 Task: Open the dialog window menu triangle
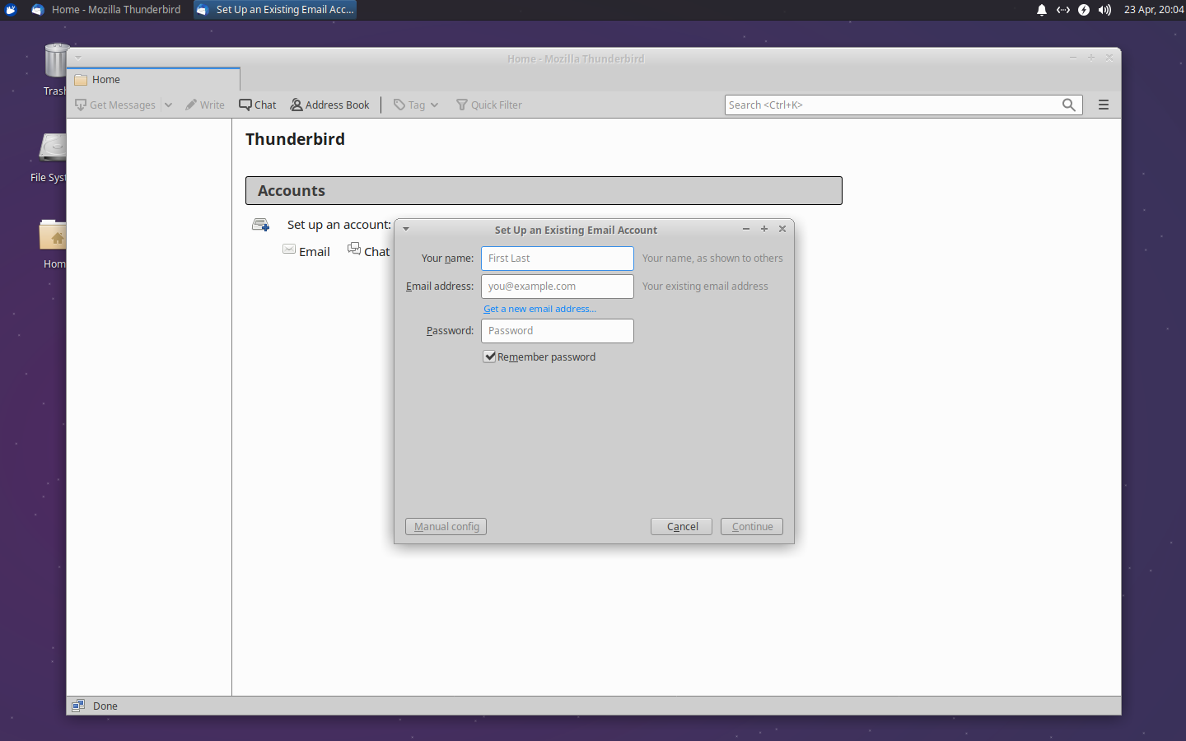tap(404, 228)
